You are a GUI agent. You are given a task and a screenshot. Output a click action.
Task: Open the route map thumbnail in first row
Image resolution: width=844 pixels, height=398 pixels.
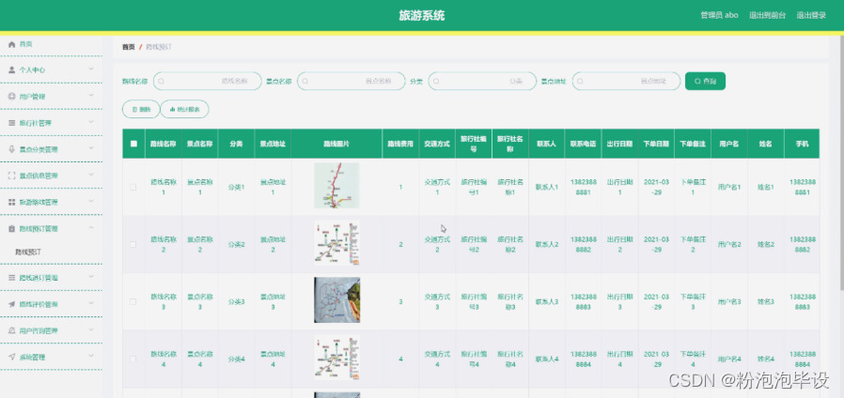[x=336, y=186]
